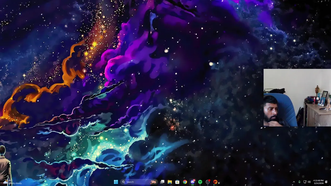331x186 pixels.
Task: Open Google Chrome from the taskbar
Action: pos(185,182)
